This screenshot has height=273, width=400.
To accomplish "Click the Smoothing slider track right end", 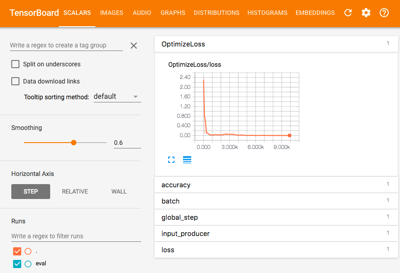I will coord(106,143).
